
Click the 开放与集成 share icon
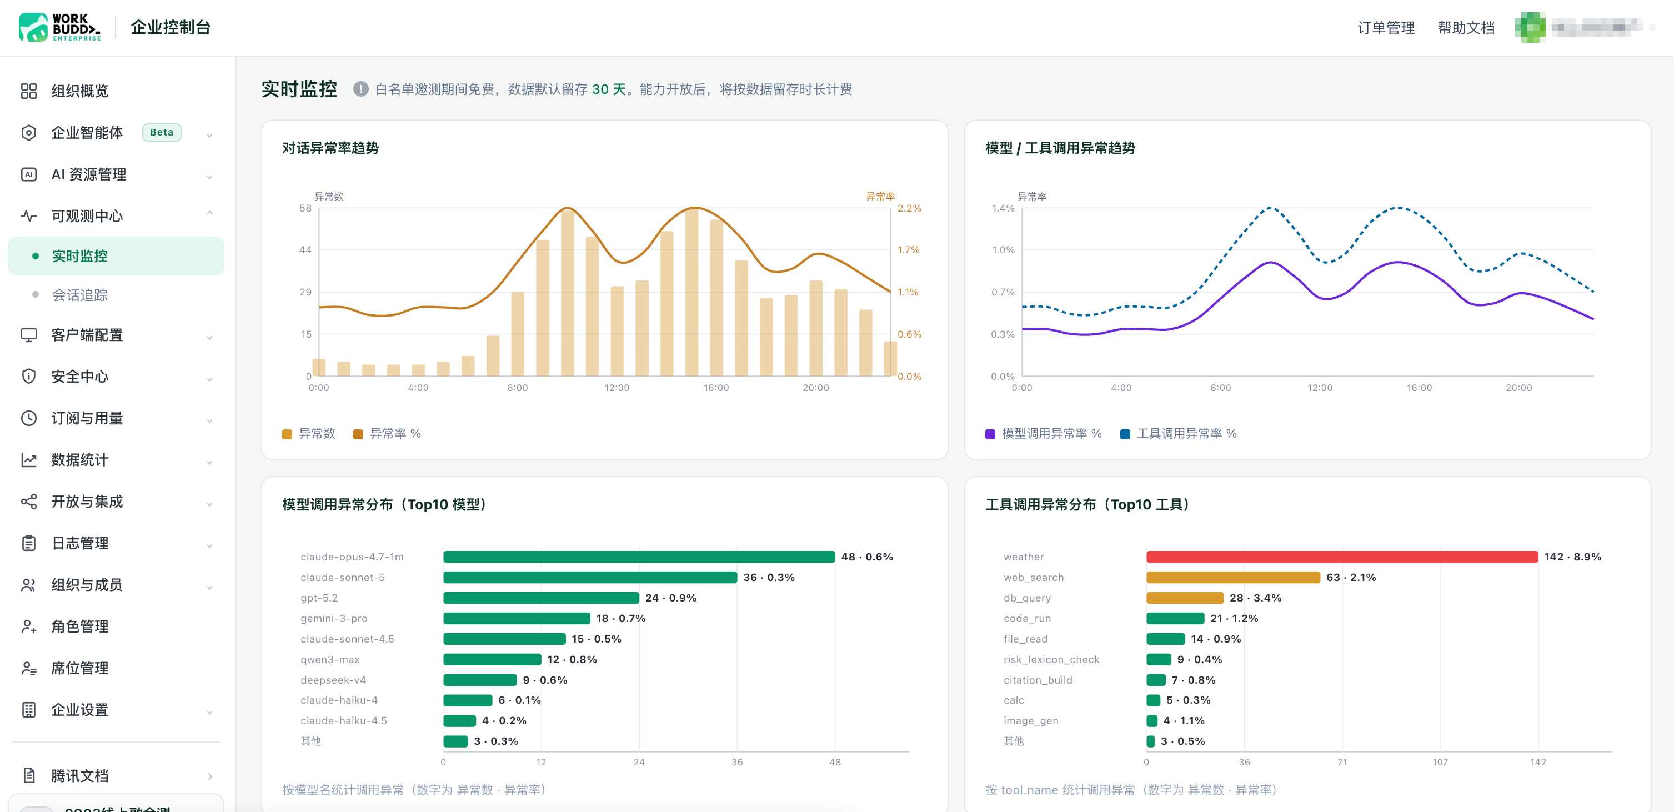pyautogui.click(x=28, y=502)
